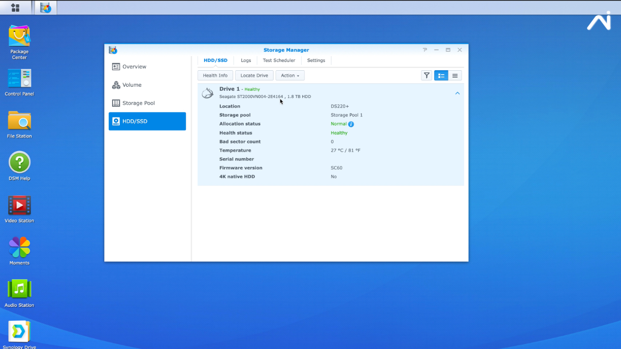
Task: Click the Storage Pool 1 value
Action: 346,115
